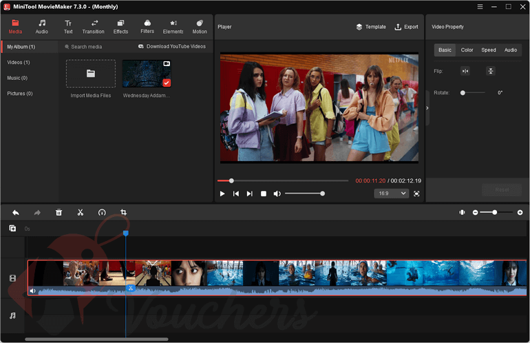Split the clip with the scissors tool
The image size is (530, 343).
81,213
